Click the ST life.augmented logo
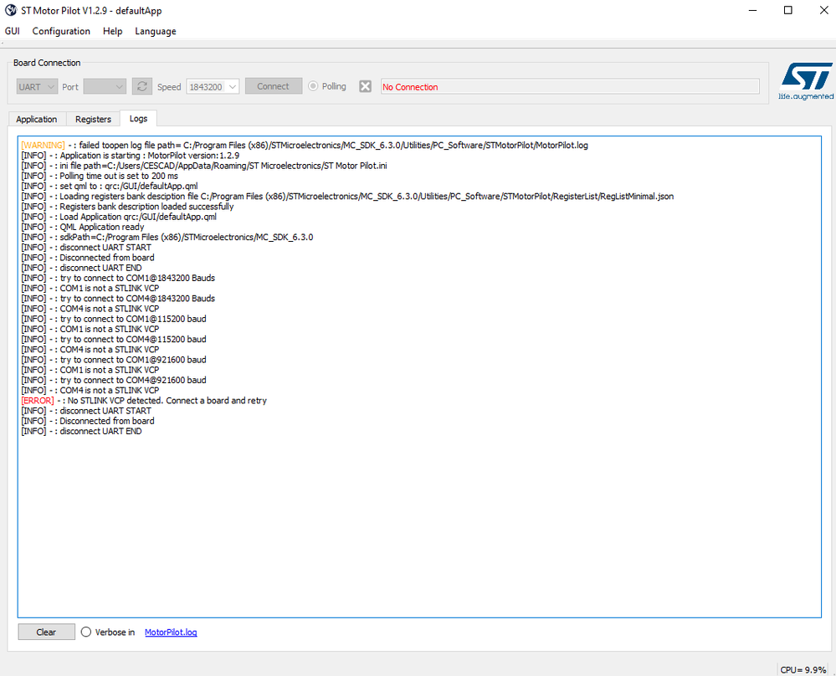The image size is (836, 676). 806,81
